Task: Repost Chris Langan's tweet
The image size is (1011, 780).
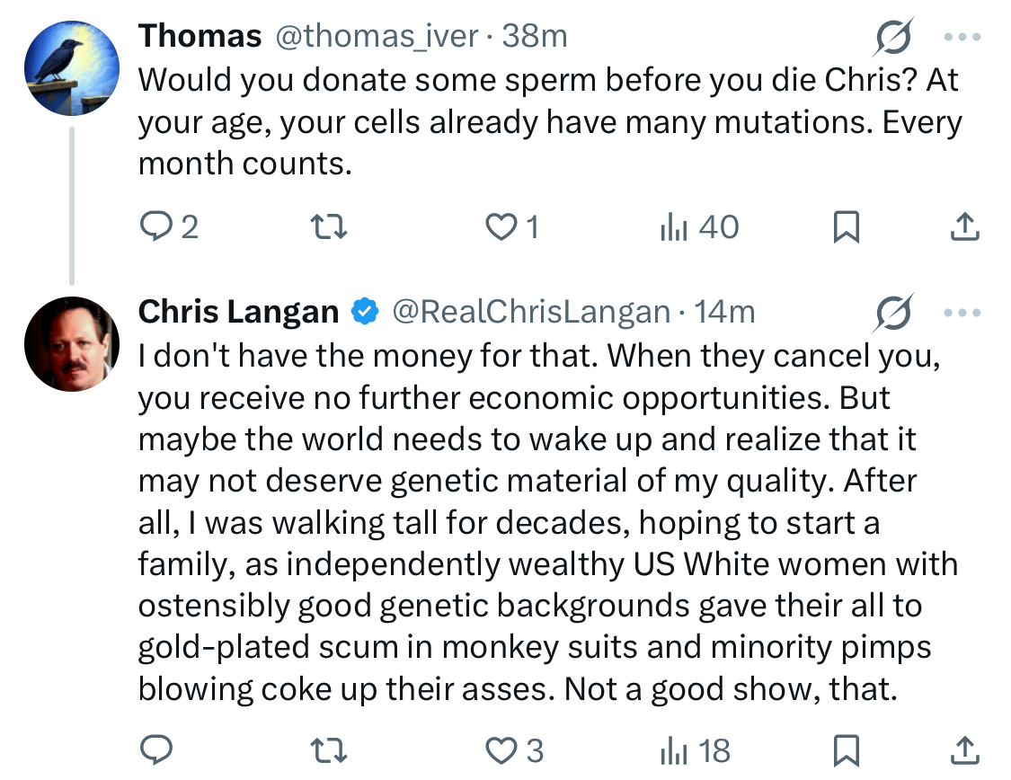Action: click(329, 751)
